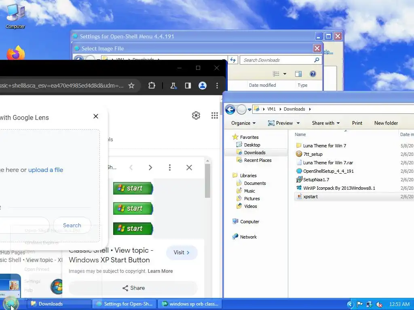Select Favorites in navigation pane
This screenshot has height=310, width=414.
click(249, 137)
